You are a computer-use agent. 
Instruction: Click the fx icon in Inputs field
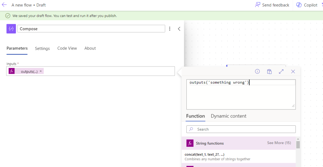(x=12, y=71)
